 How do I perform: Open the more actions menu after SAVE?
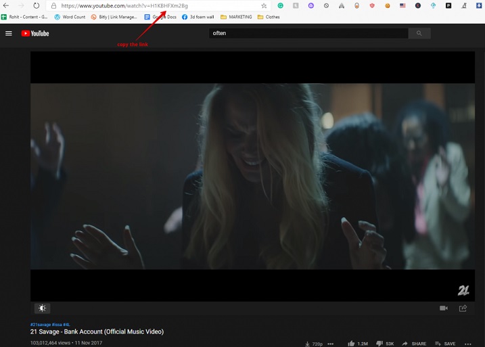tap(468, 344)
